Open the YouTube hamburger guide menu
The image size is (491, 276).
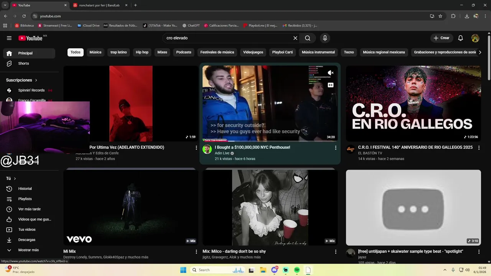tap(9, 38)
